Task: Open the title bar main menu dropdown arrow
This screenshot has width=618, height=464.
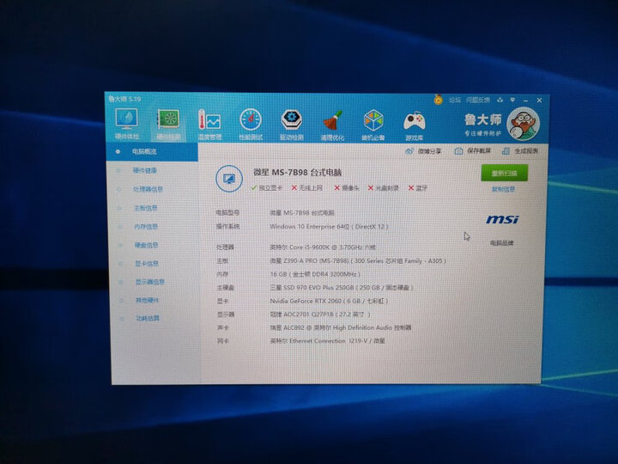Action: pos(512,100)
